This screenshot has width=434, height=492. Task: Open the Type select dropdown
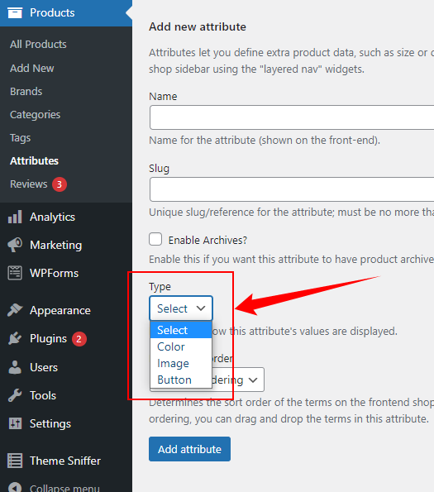tap(181, 308)
